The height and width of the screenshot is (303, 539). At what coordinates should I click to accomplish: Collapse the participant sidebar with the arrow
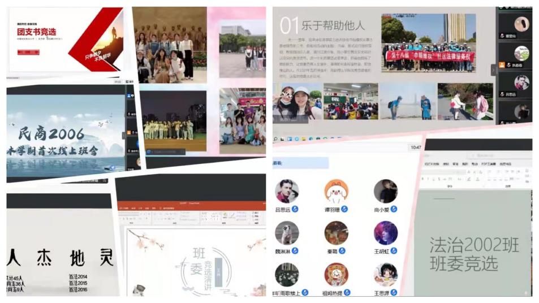tap(493, 70)
